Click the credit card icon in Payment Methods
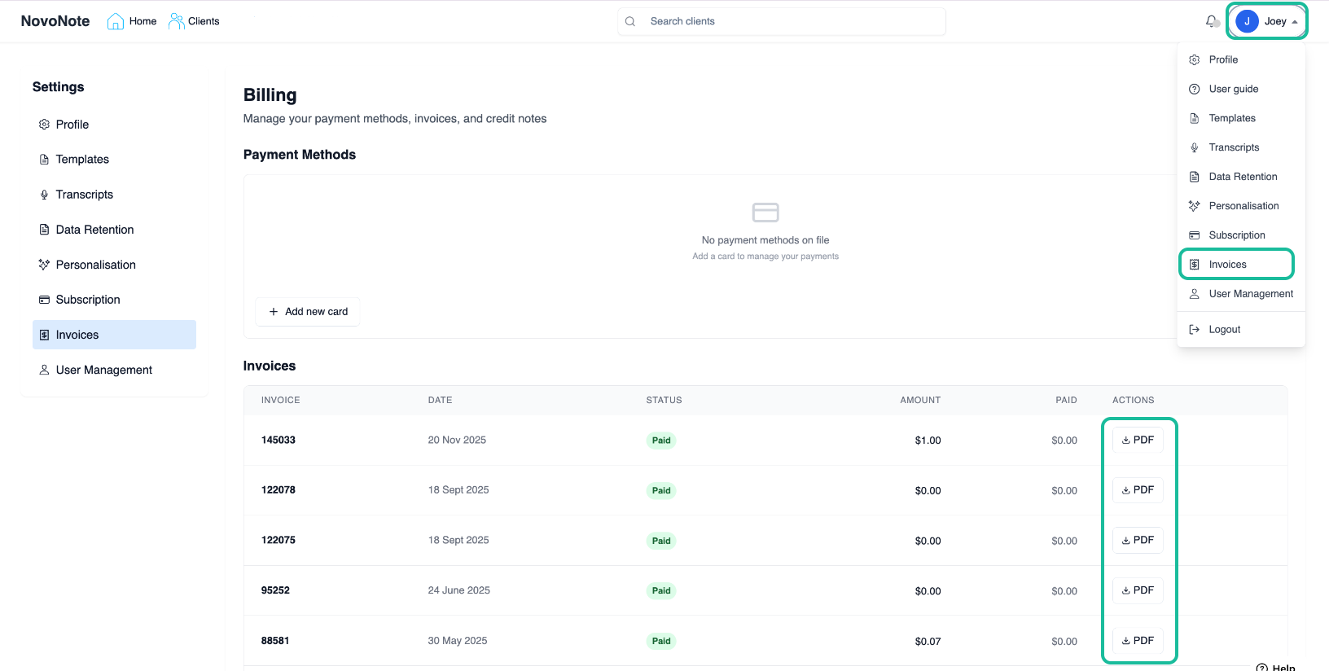Viewport: 1329px width, 671px height. point(765,213)
